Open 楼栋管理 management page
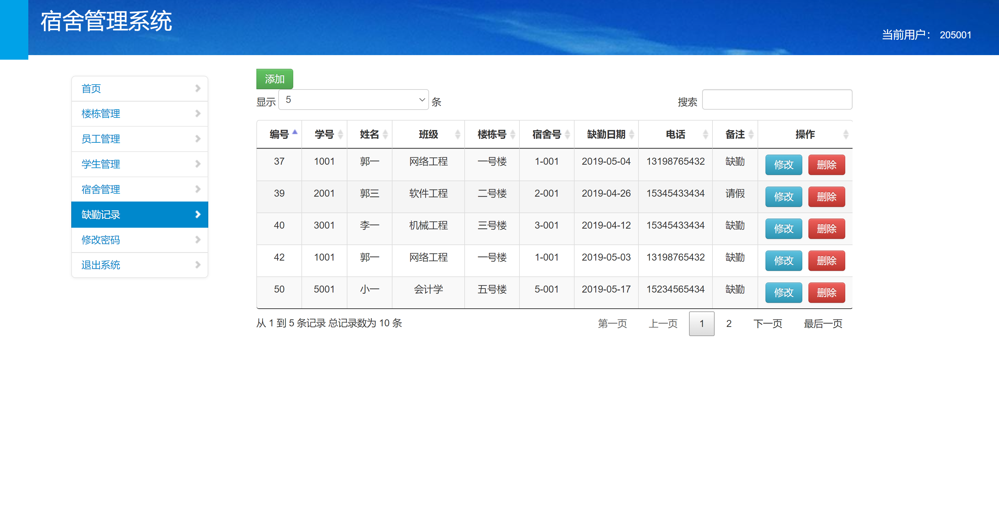Viewport: 999px width, 530px height. 101,114
